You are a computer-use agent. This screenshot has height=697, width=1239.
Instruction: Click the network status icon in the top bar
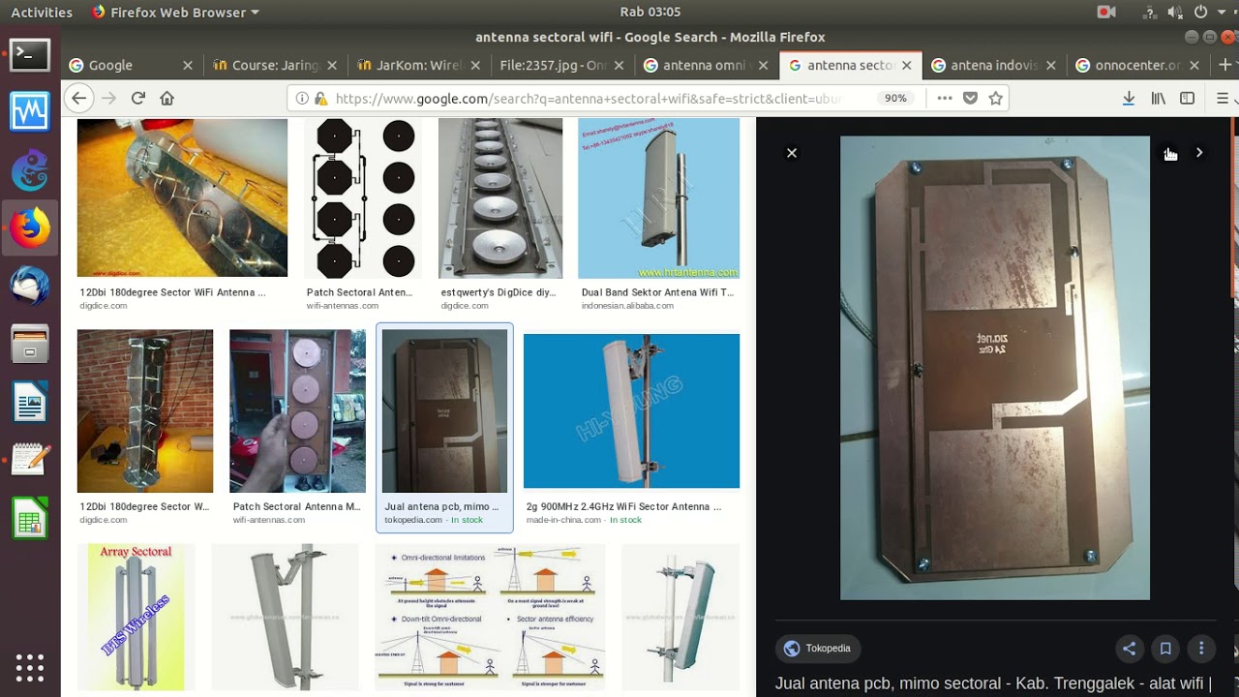(1149, 12)
